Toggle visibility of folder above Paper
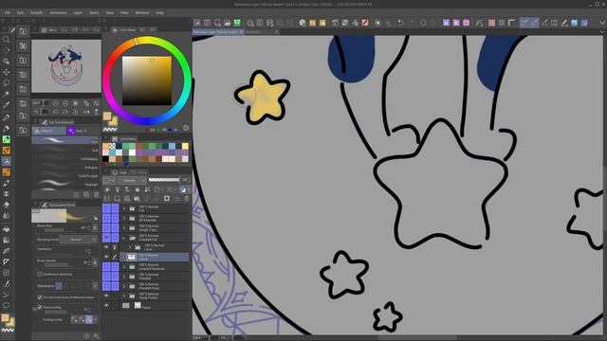The image size is (607, 341). tap(106, 296)
